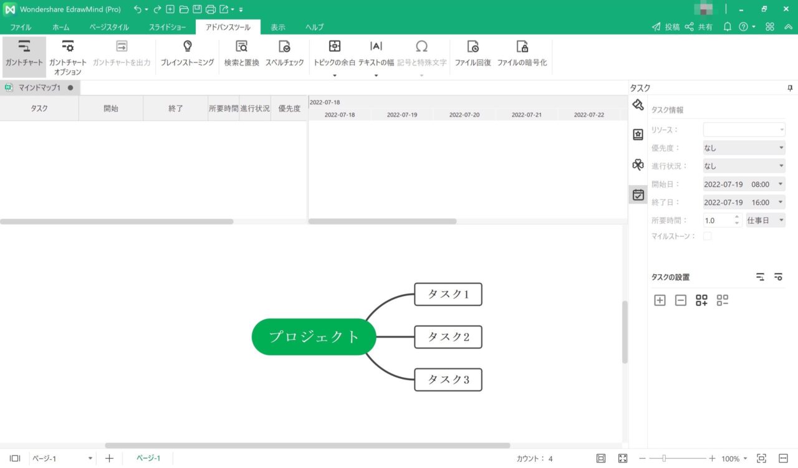Open the ファイル menu tab
Screen dimensions: 798x468
click(x=21, y=27)
